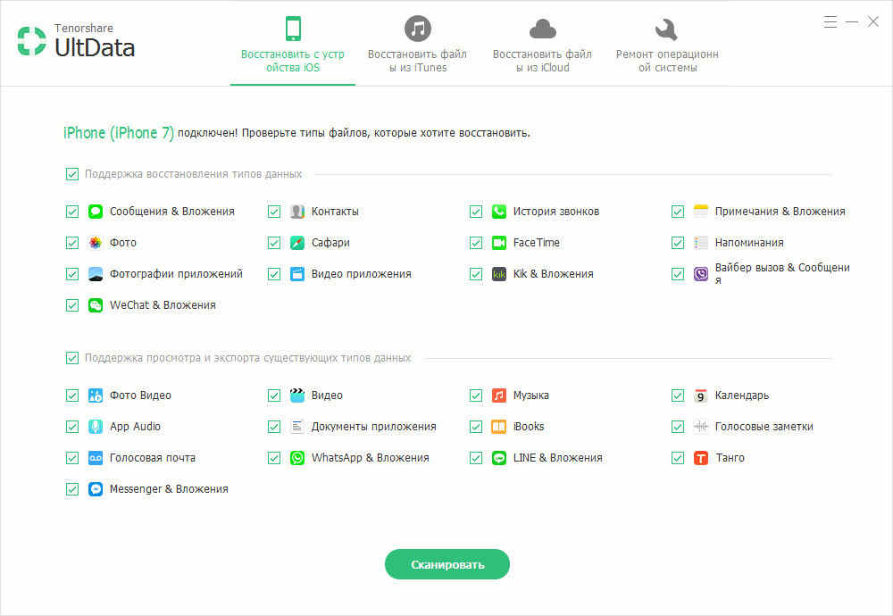Viewport: 893px width, 616px height.
Task: Open the hamburger menu in title bar
Action: click(x=830, y=22)
